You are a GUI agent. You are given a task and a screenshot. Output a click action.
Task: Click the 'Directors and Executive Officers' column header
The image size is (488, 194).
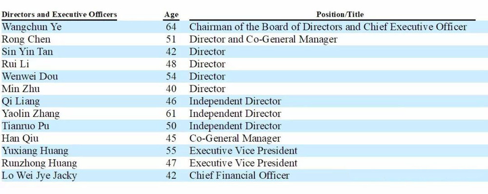click(x=59, y=14)
